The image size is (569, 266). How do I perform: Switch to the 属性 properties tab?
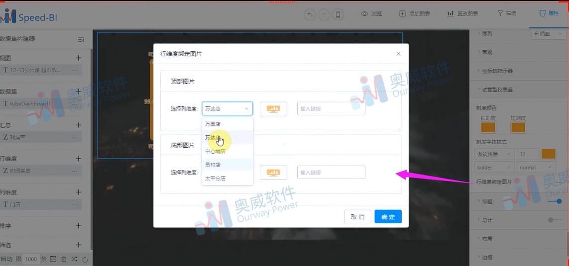(549, 13)
